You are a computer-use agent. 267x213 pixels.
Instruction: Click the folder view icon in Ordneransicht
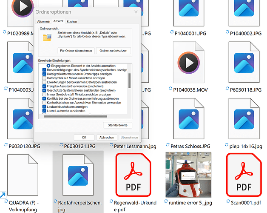tap(47, 37)
